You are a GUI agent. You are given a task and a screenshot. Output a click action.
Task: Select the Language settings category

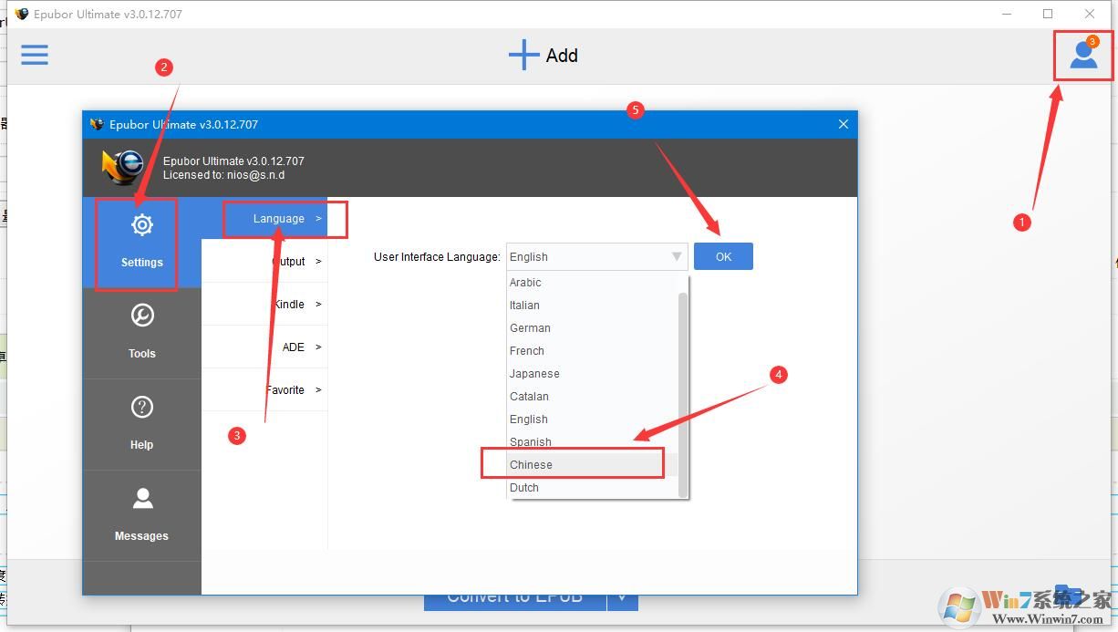coord(264,219)
